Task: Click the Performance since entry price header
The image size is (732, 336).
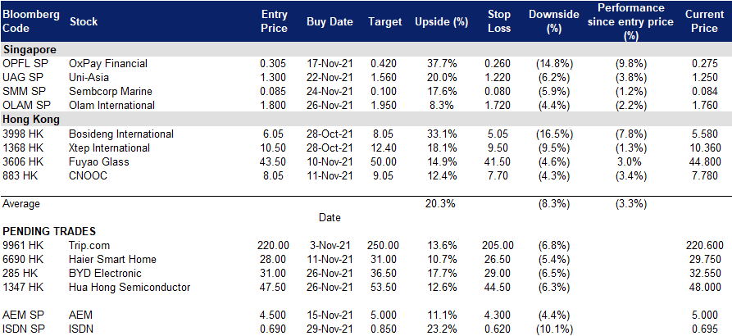Action: (x=630, y=22)
